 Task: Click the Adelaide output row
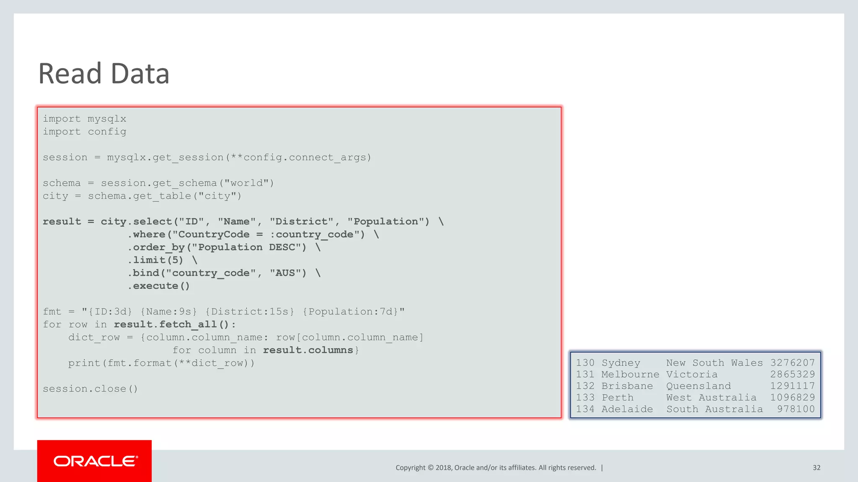[695, 409]
